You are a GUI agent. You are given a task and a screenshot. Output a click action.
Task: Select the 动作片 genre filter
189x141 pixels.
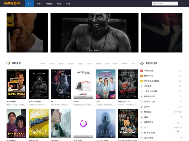click(x=43, y=63)
